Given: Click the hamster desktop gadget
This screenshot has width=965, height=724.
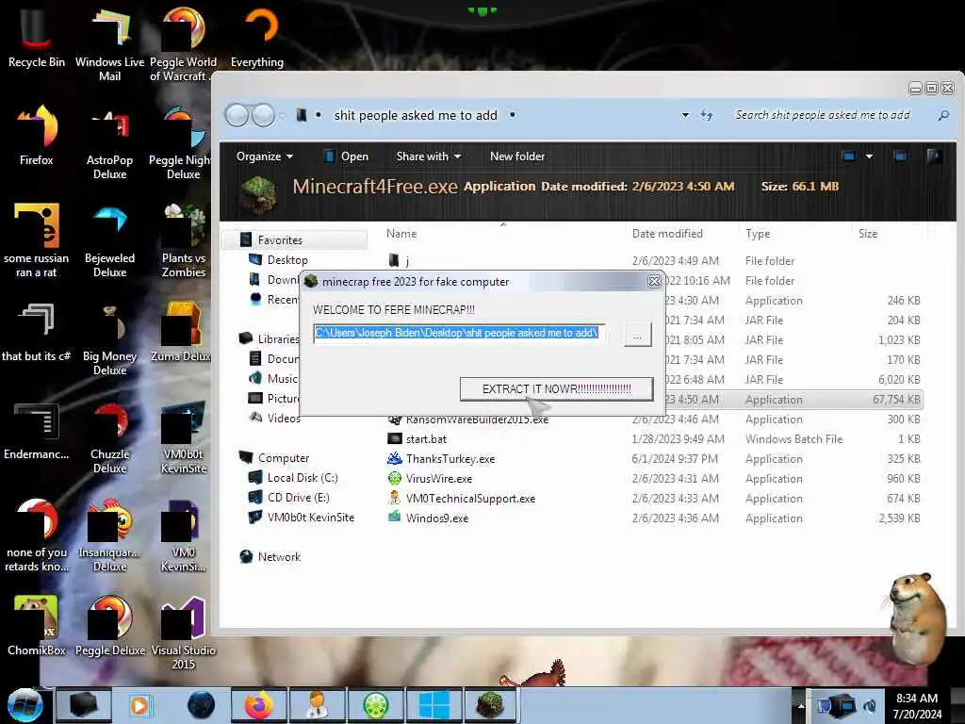Looking at the screenshot, I should coord(919,618).
